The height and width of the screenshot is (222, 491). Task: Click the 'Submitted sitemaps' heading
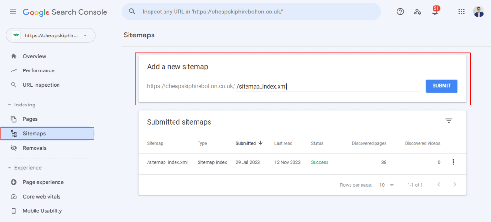pos(179,122)
